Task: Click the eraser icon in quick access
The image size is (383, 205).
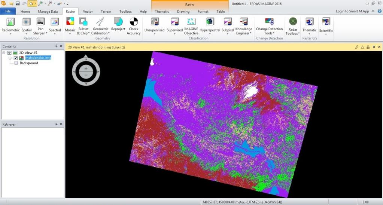Action: pyautogui.click(x=60, y=3)
